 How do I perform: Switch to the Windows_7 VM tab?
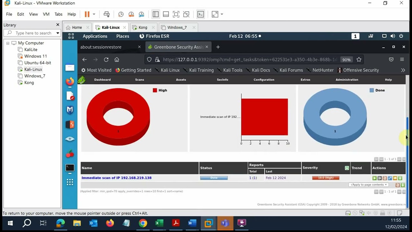point(177,27)
